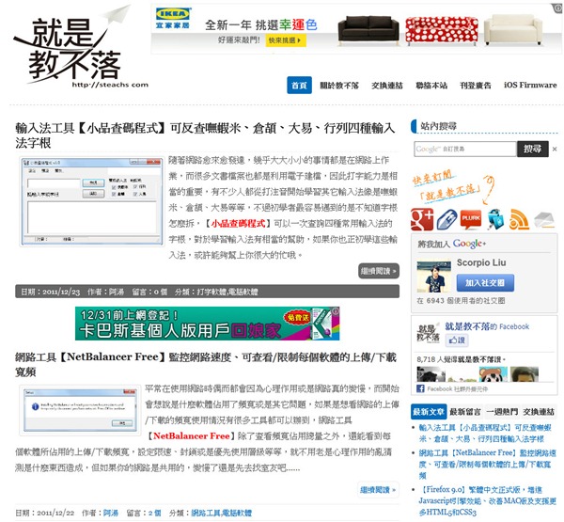
Task: Click 繼續閱讀 under the 小品查碼程式 article
Action: pyautogui.click(x=379, y=271)
